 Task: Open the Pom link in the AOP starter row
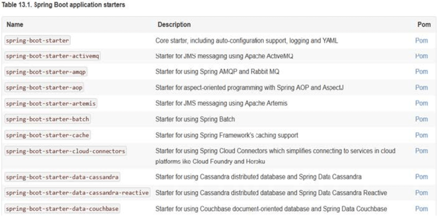(x=421, y=87)
